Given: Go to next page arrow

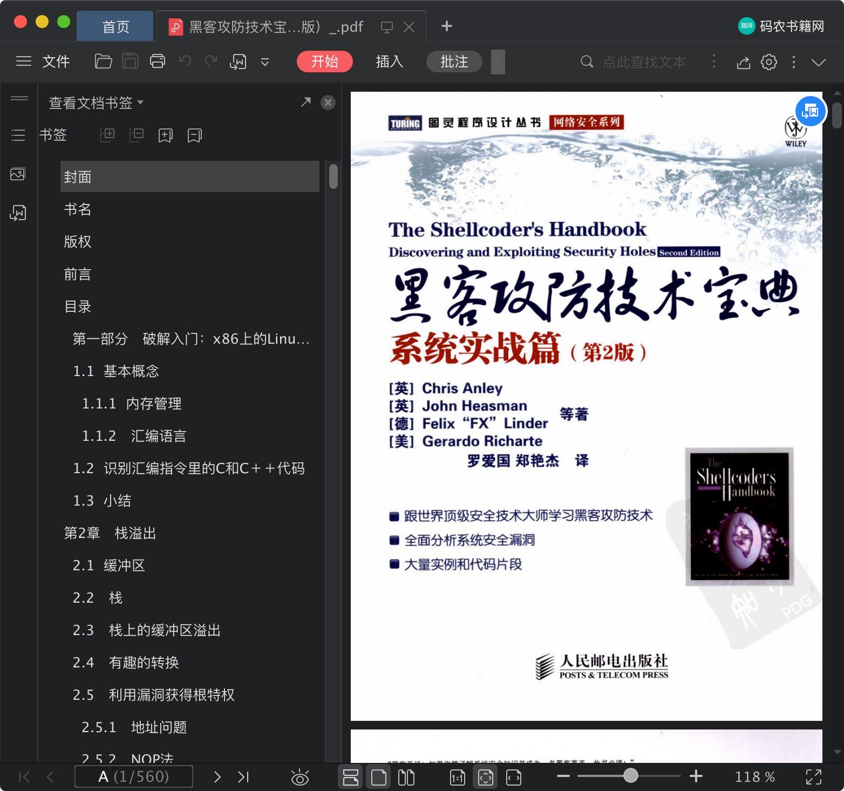Looking at the screenshot, I should (x=217, y=776).
